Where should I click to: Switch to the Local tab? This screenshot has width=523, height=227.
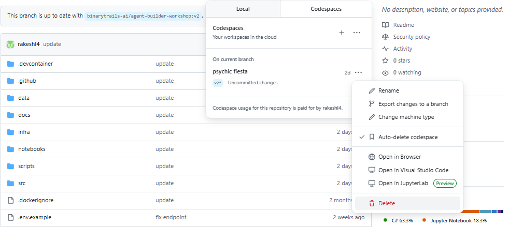pyautogui.click(x=243, y=9)
